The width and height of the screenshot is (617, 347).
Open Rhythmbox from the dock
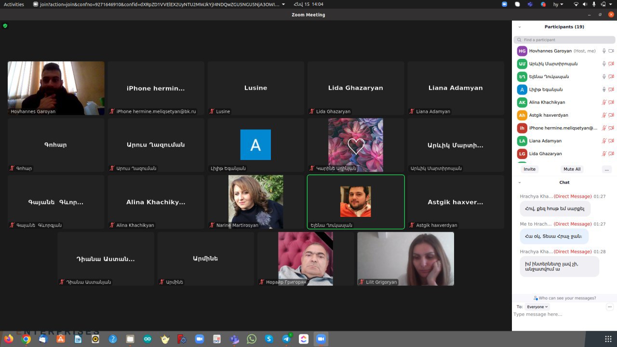pyautogui.click(x=95, y=339)
